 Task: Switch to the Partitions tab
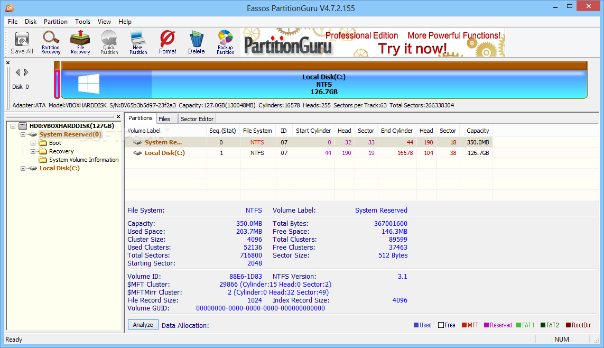point(140,118)
